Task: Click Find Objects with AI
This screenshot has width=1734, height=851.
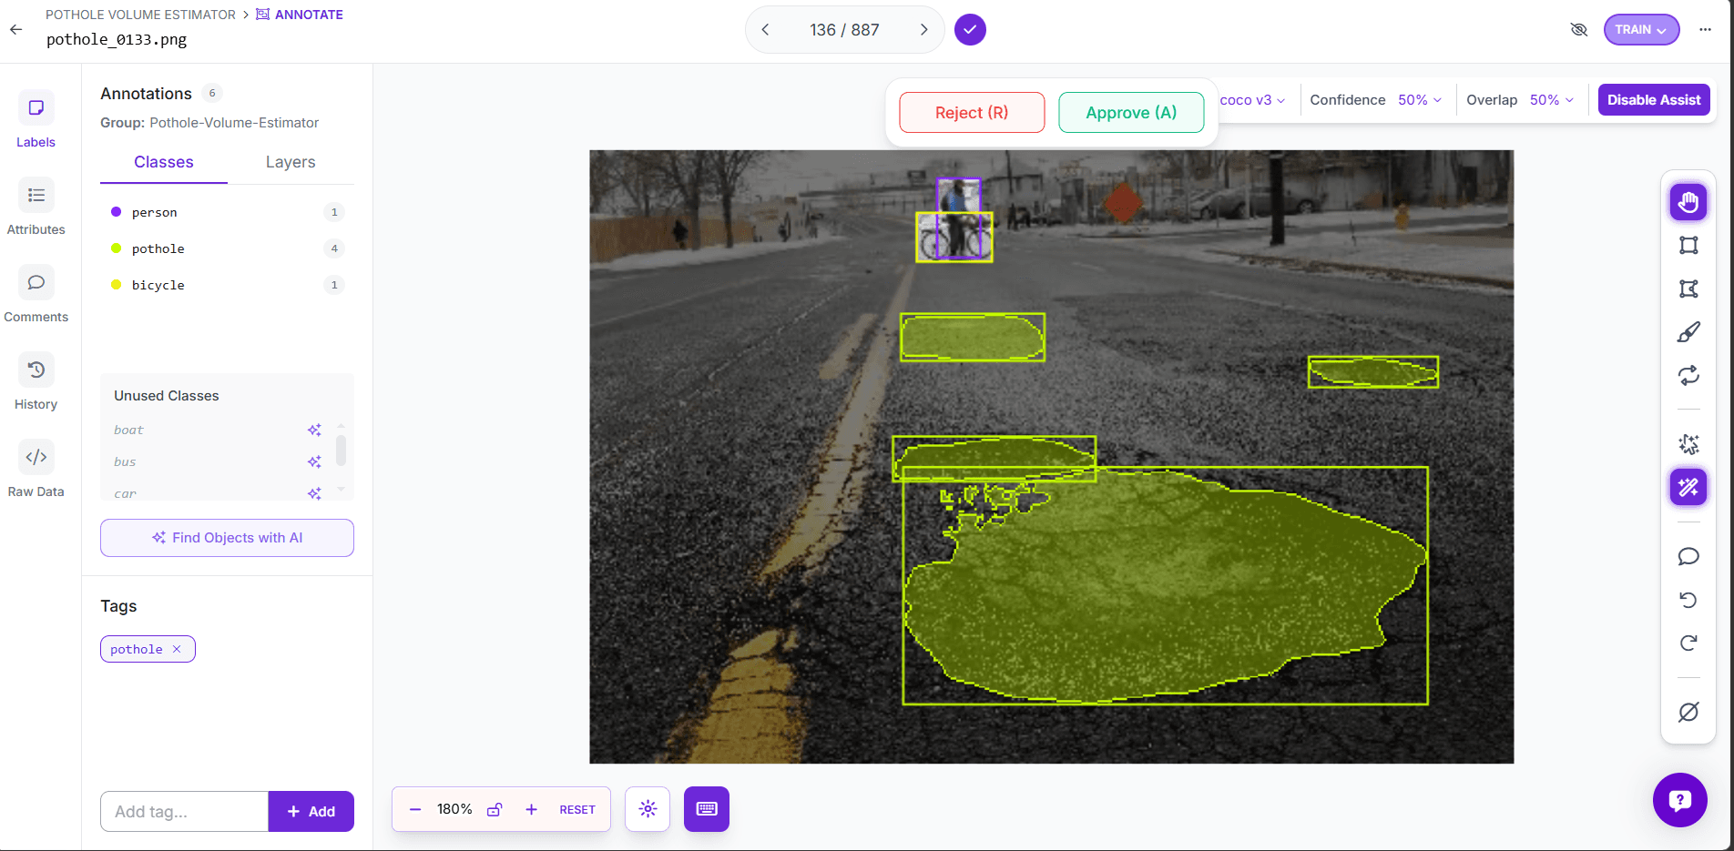Action: 227,538
